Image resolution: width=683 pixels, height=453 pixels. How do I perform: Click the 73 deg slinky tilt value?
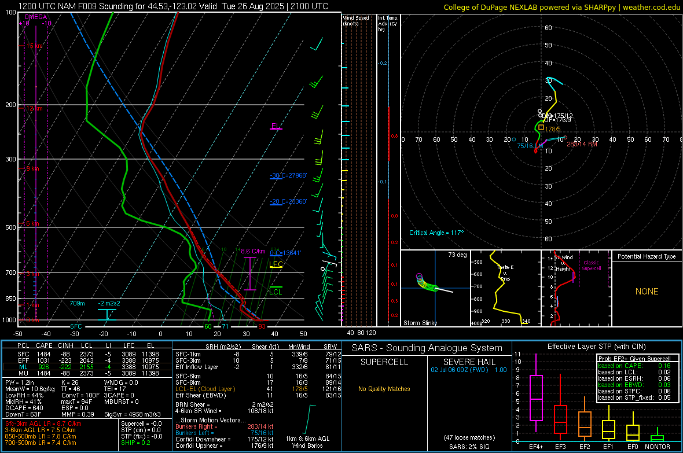pos(457,255)
